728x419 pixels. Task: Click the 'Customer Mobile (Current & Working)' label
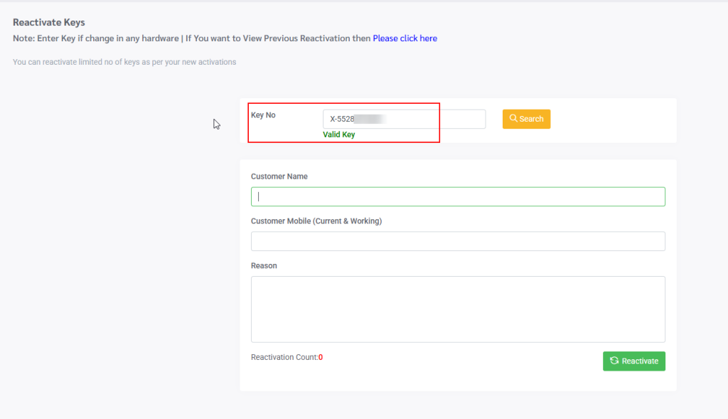[316, 221]
